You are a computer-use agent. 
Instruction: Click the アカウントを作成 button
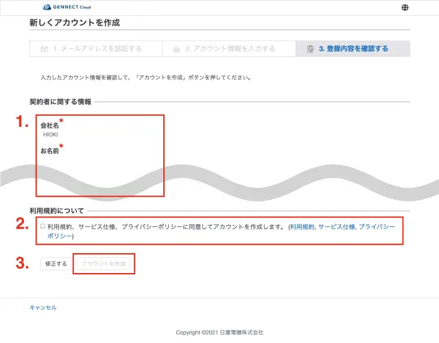click(104, 263)
